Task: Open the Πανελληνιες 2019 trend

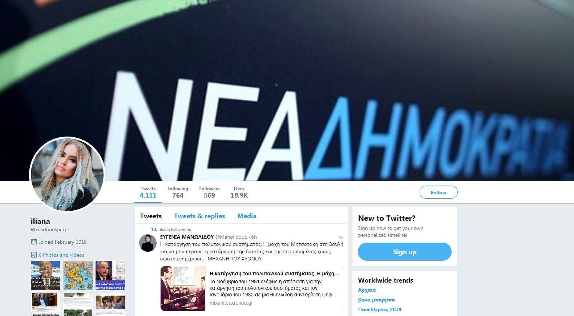Action: 380,309
